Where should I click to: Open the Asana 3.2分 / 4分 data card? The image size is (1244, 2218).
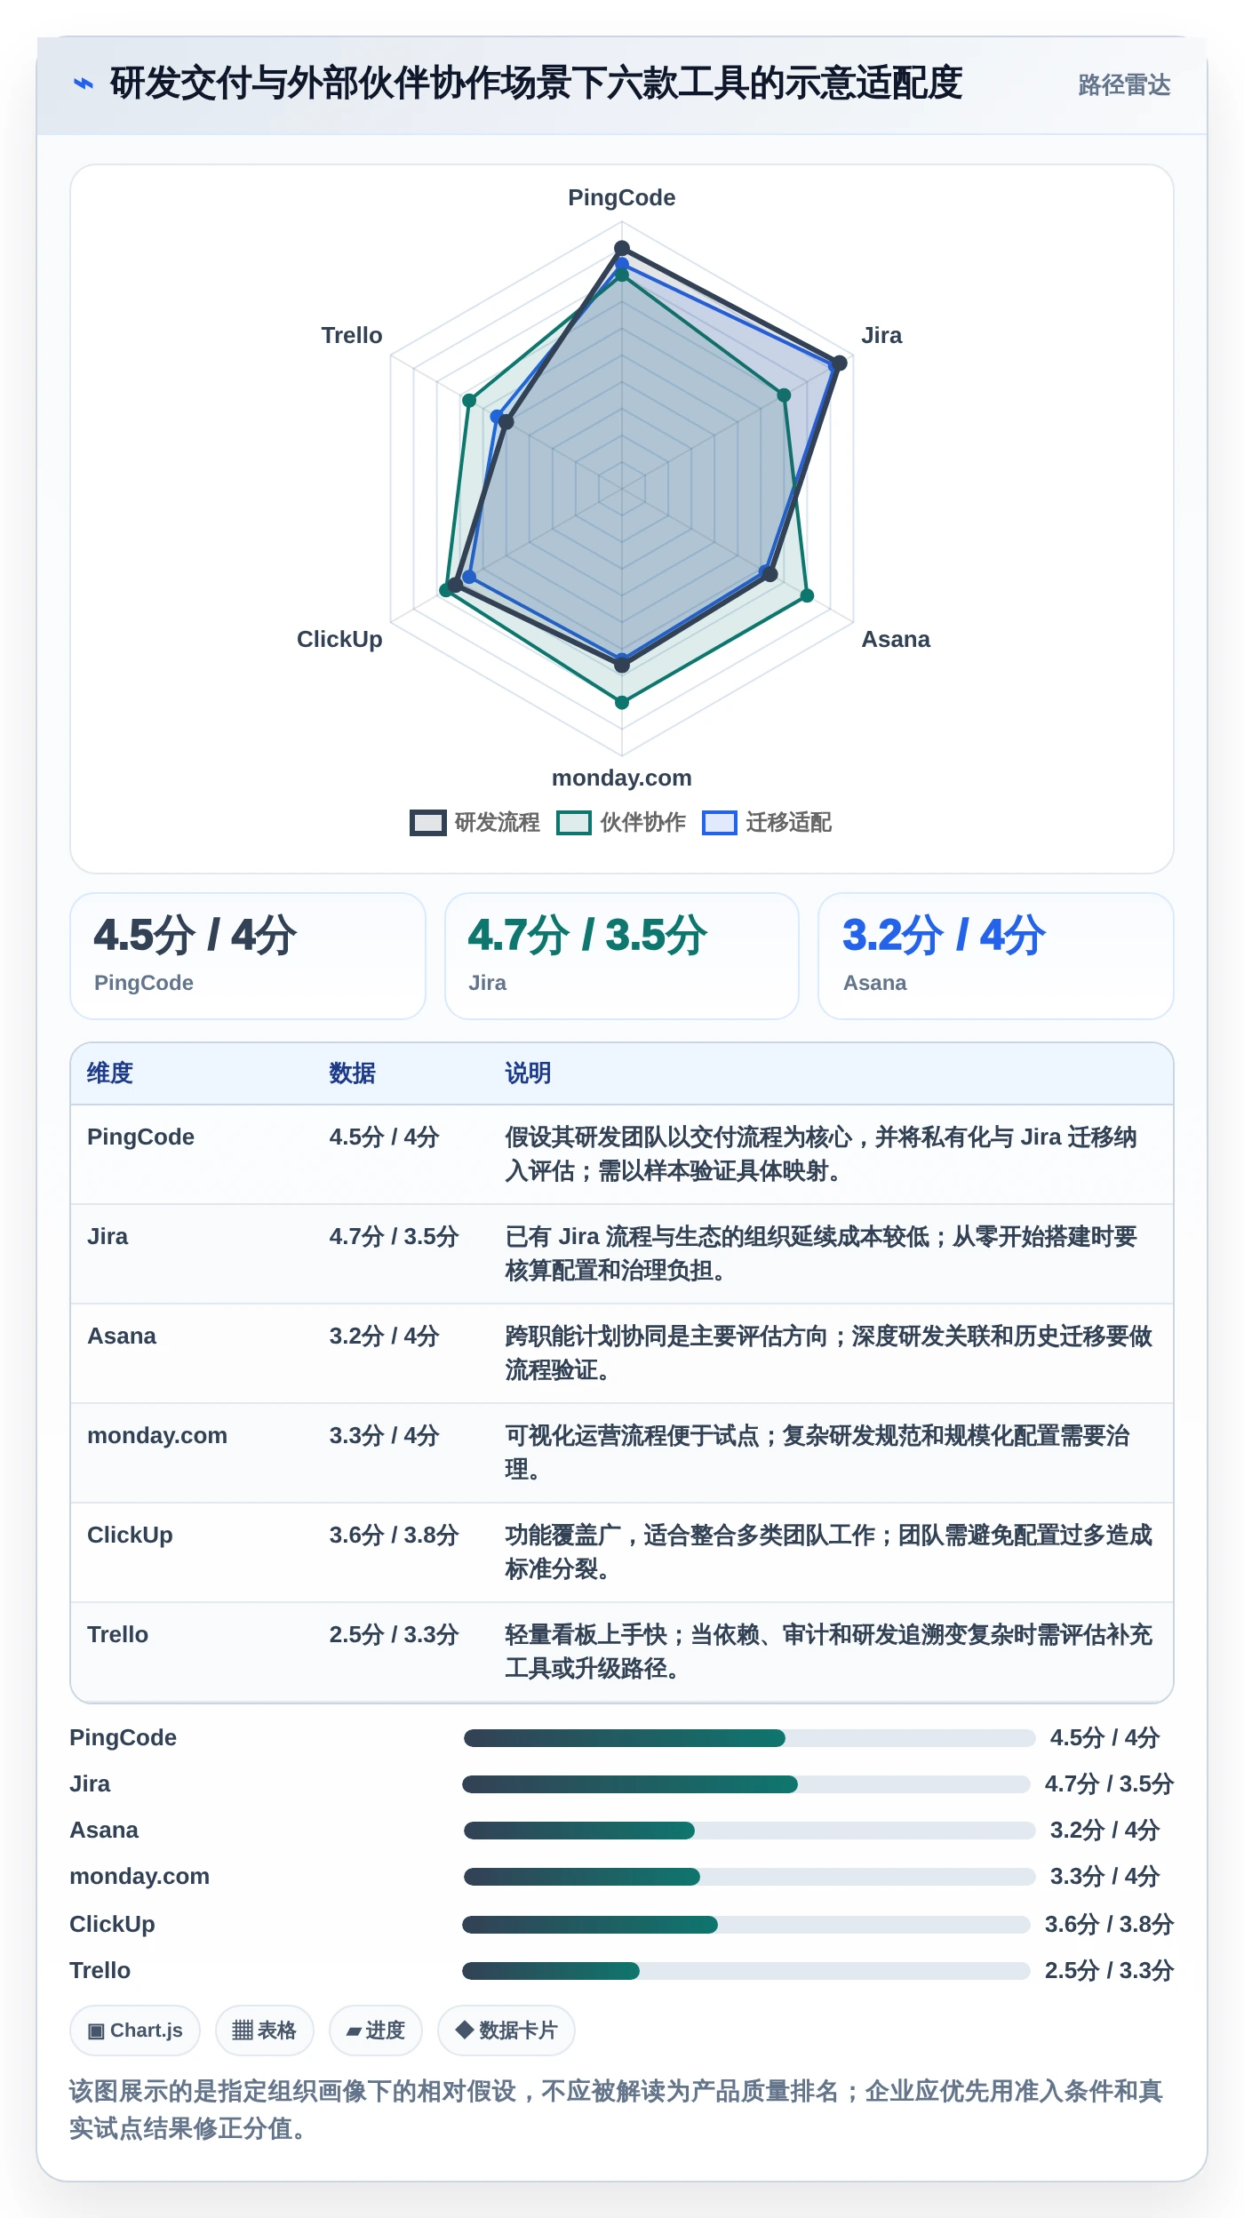pos(996,956)
